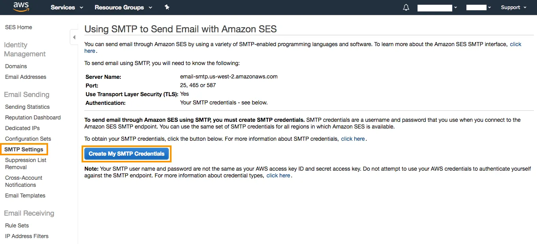Click Create My SMTP Credentials button
The height and width of the screenshot is (244, 537).
pos(127,154)
